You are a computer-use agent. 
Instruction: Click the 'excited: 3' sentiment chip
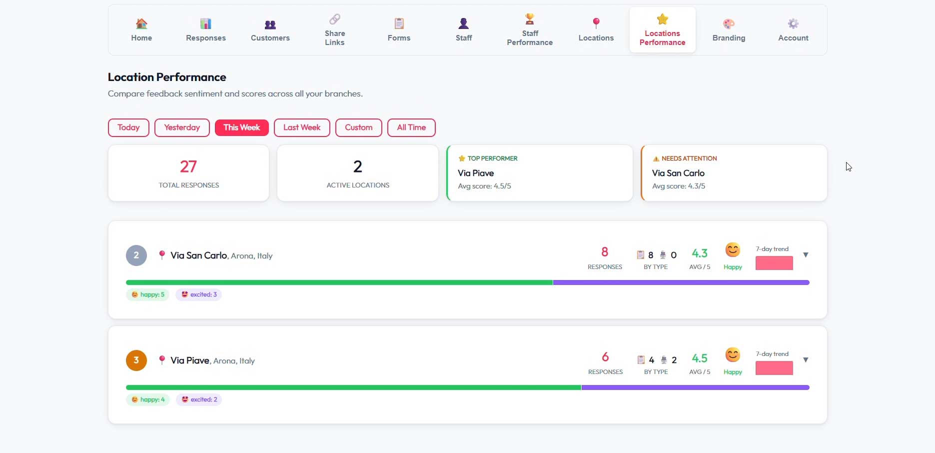point(198,294)
